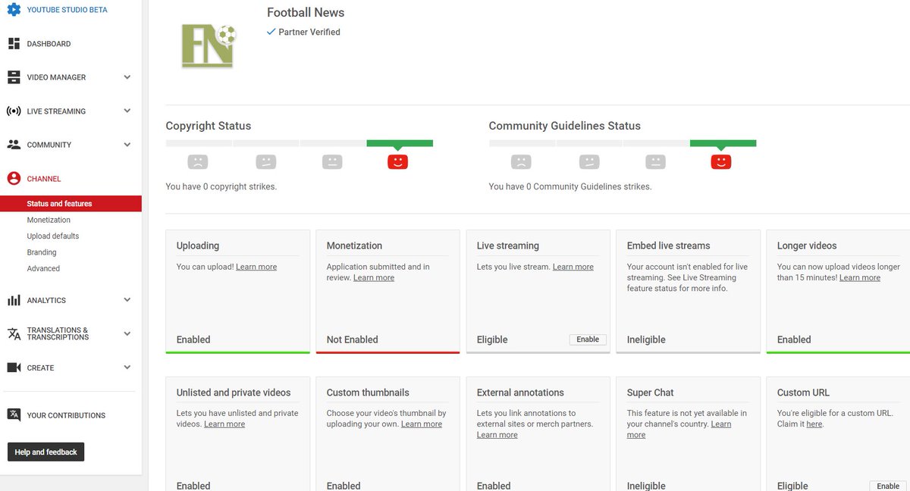Click the Channel account icon
910x491 pixels.
click(14, 179)
